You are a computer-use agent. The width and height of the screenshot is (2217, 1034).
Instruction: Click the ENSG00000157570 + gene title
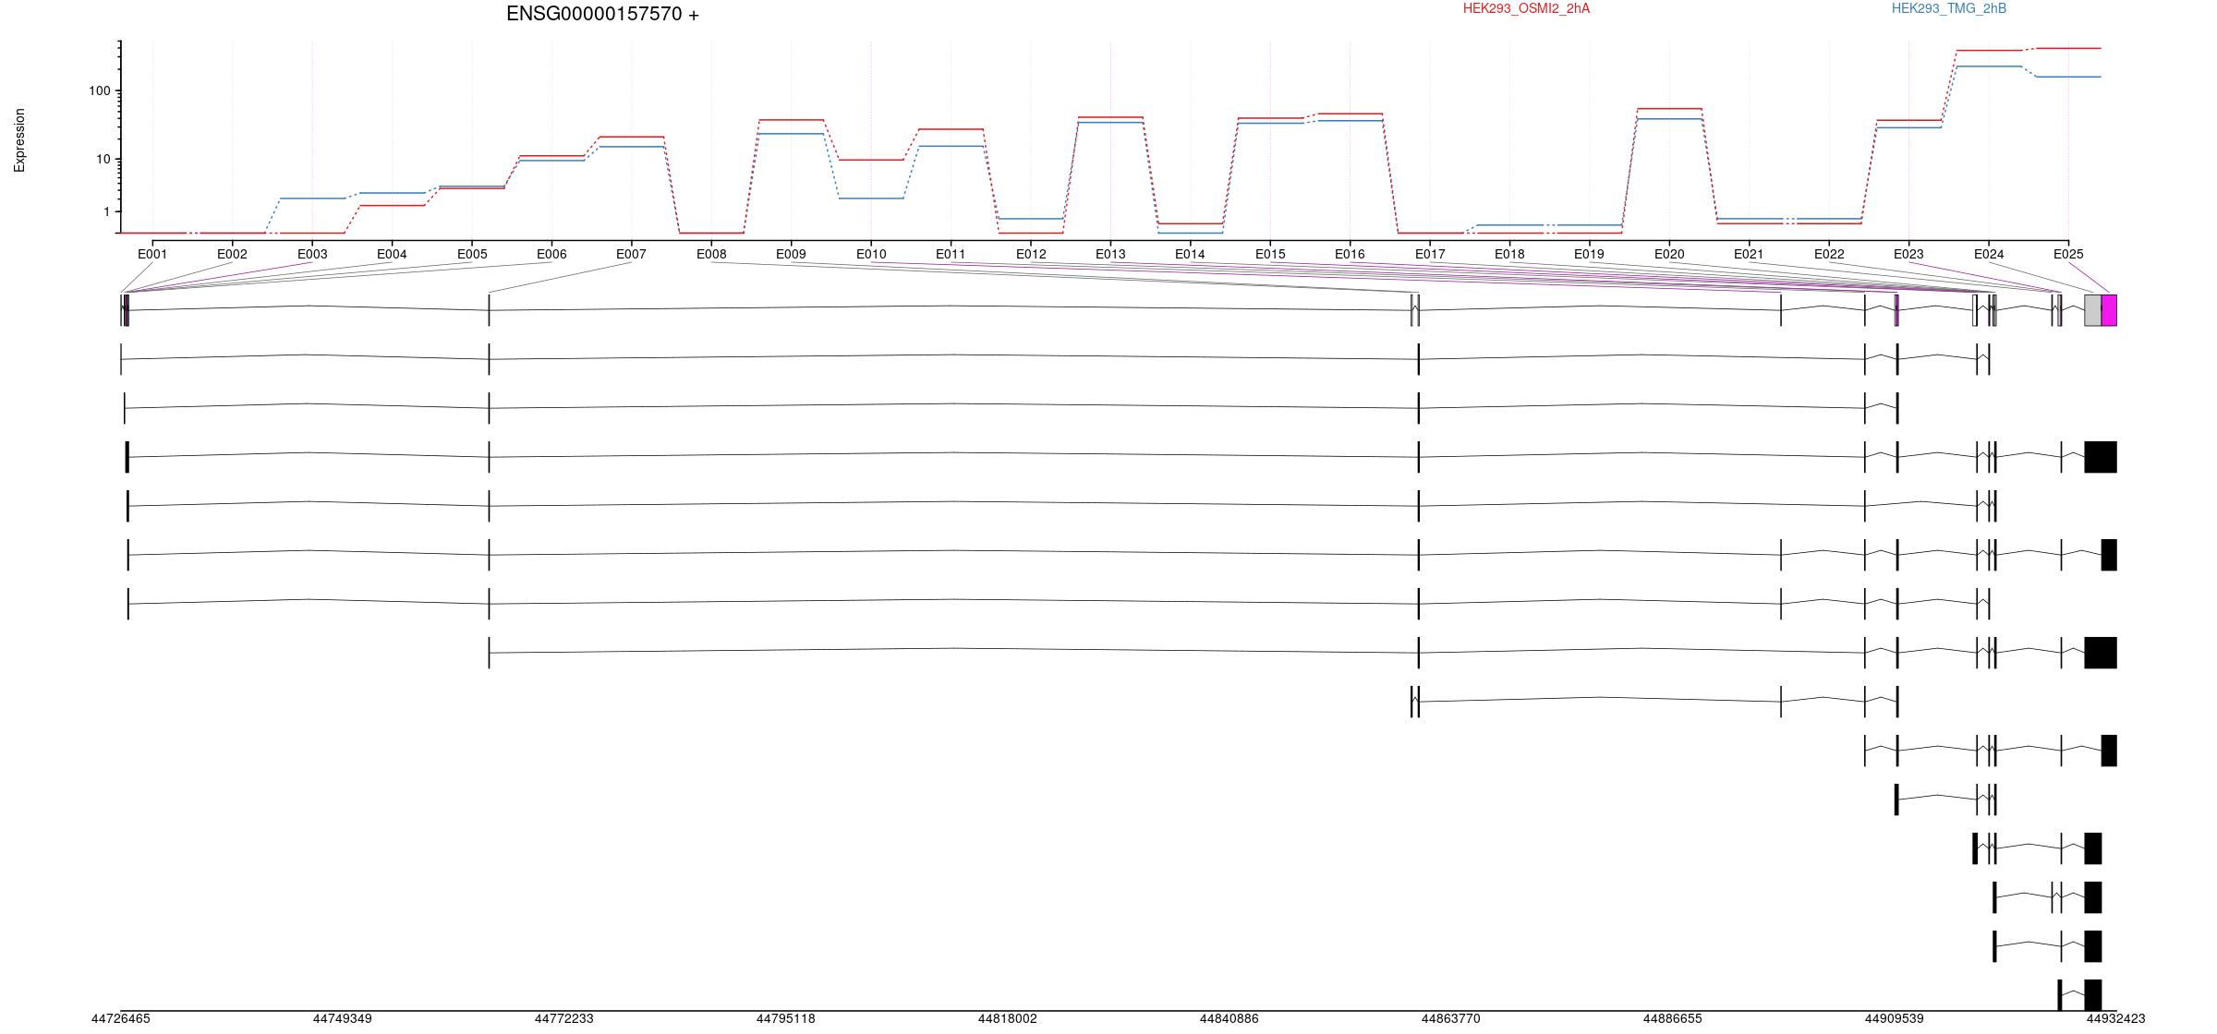pos(602,14)
